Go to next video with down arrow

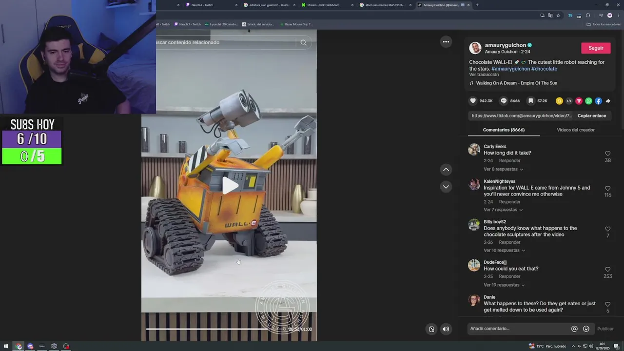(x=446, y=187)
